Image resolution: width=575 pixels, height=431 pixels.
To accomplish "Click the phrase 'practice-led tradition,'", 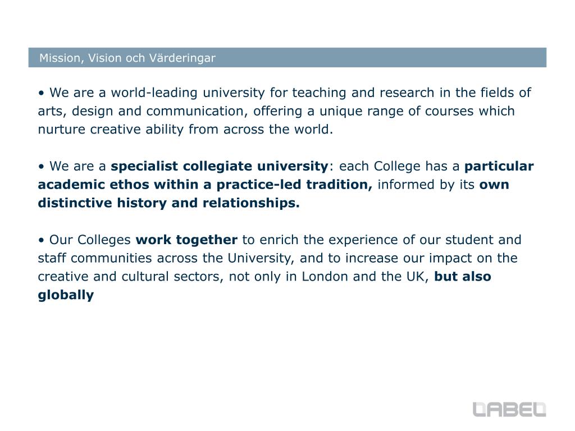I will click(x=294, y=184).
